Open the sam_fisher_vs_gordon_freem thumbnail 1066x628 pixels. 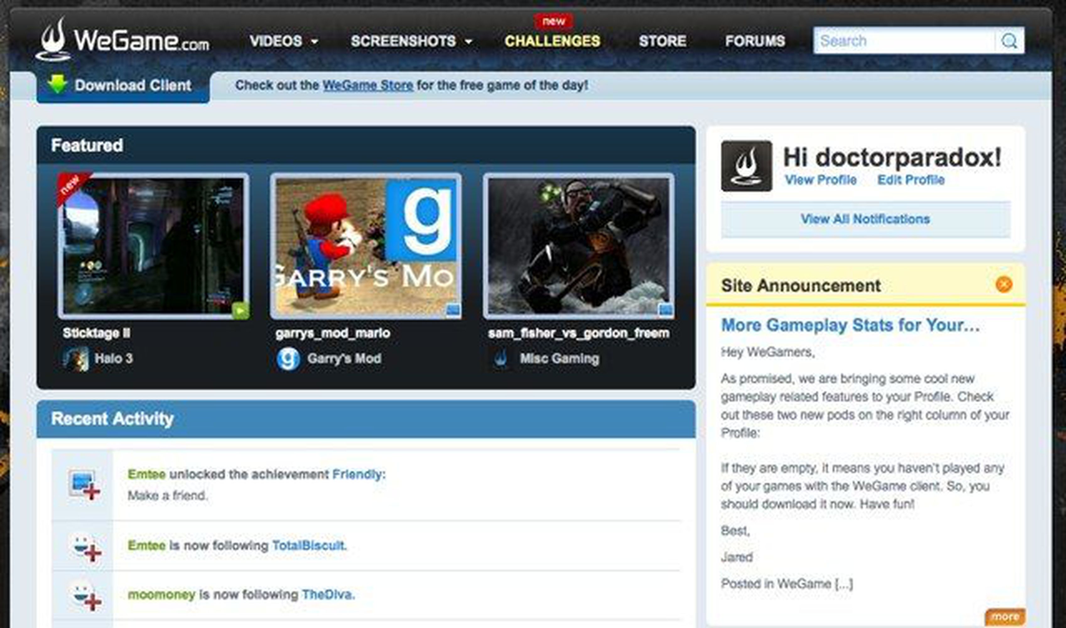click(578, 246)
